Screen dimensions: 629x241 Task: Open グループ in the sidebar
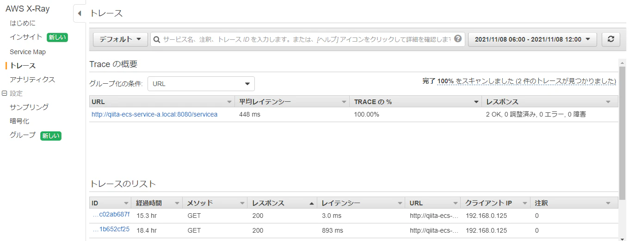[x=23, y=135]
